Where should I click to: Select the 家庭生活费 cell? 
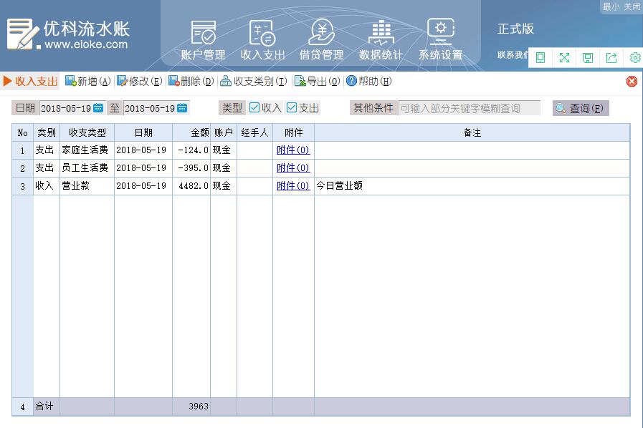pos(87,150)
